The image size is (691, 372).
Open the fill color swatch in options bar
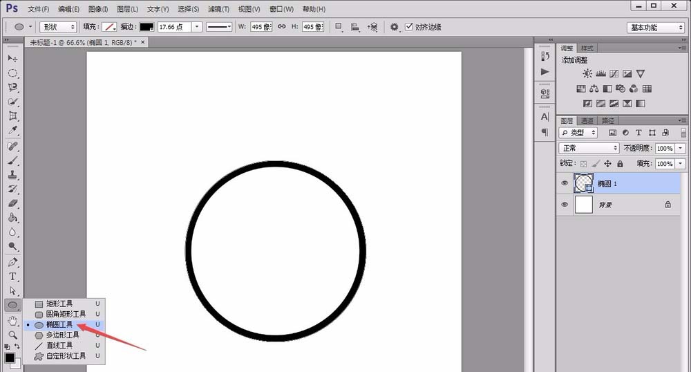(109, 27)
